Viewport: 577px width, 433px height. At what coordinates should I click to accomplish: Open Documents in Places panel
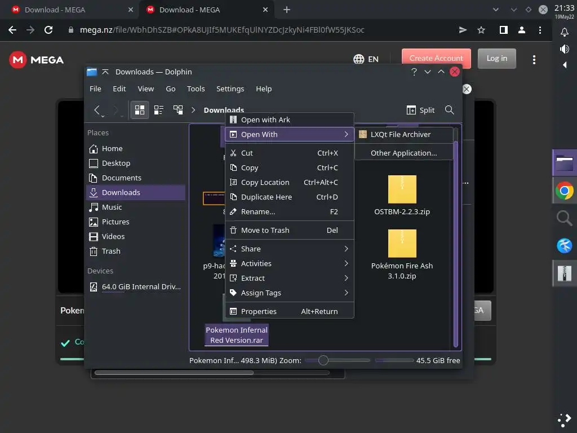(136, 178)
